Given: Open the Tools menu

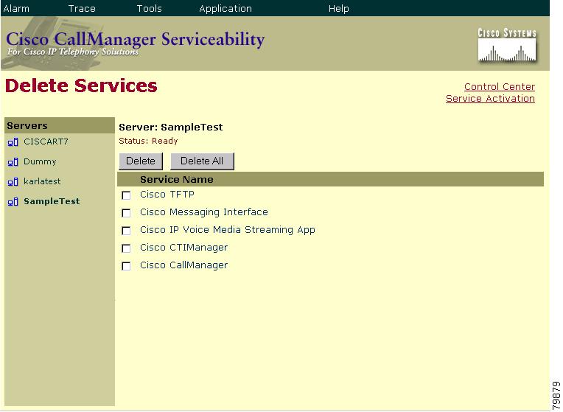Looking at the screenshot, I should pyautogui.click(x=149, y=8).
